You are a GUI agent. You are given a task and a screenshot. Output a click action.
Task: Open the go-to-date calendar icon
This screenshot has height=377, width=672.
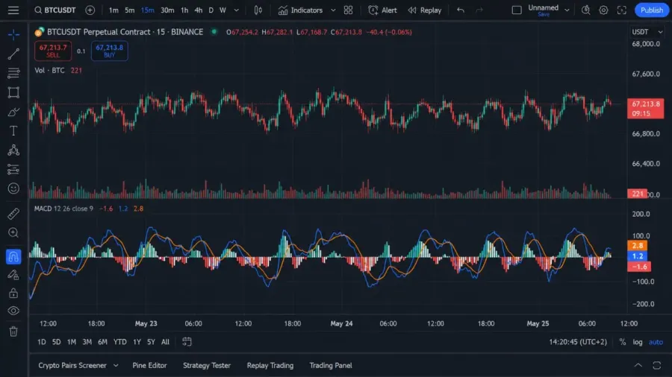point(187,341)
